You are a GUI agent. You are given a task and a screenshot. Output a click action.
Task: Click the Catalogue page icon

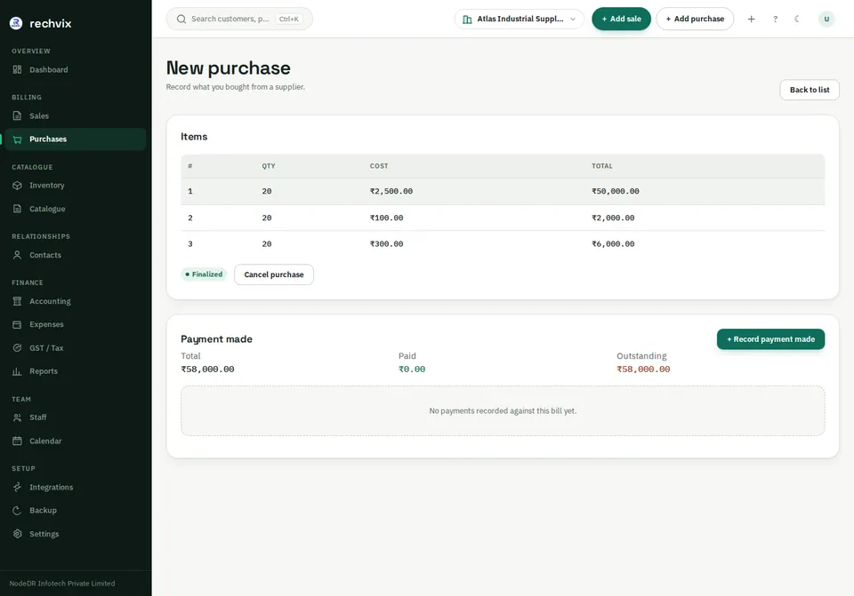[x=18, y=209]
